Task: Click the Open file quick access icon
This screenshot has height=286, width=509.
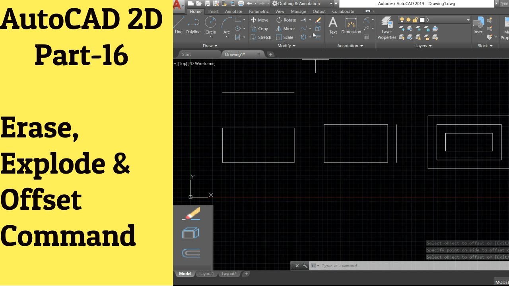Action: point(199,4)
